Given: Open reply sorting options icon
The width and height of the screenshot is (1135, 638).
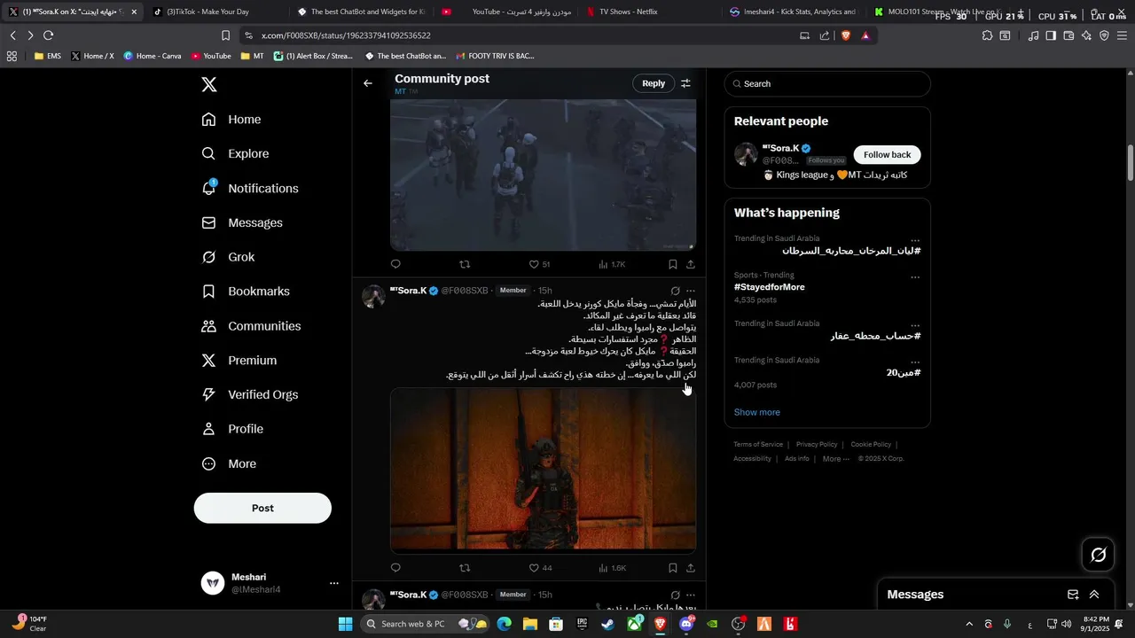Looking at the screenshot, I should point(685,83).
